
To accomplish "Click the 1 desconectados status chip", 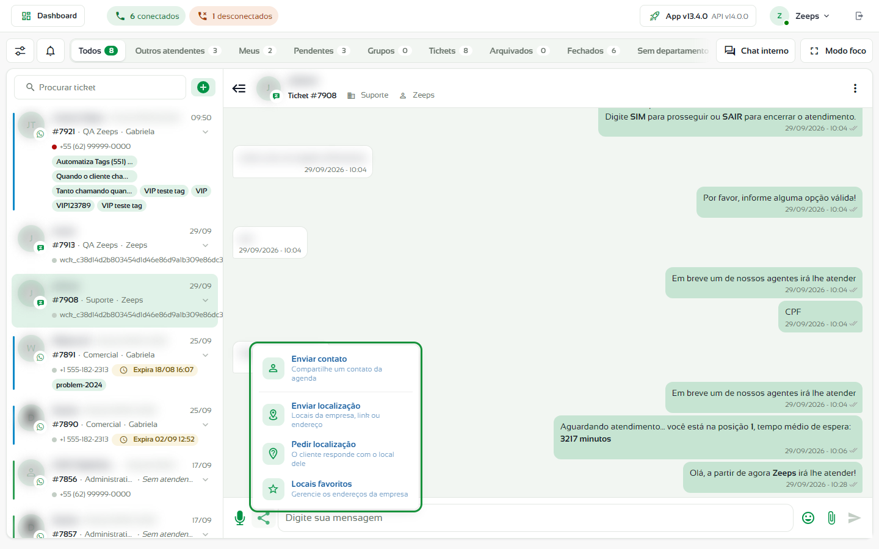I will click(x=234, y=16).
